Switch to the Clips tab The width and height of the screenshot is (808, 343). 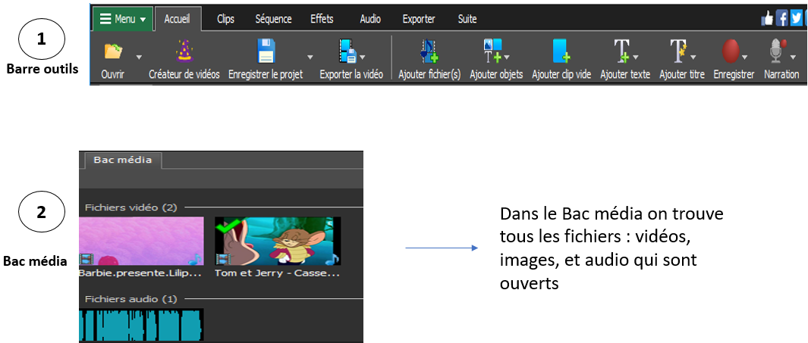coord(225,19)
